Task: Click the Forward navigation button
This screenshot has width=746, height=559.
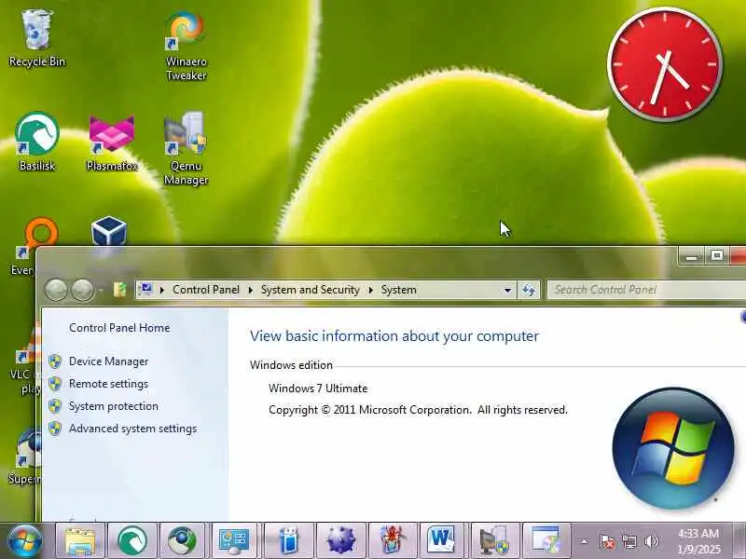Action: pos(83,290)
